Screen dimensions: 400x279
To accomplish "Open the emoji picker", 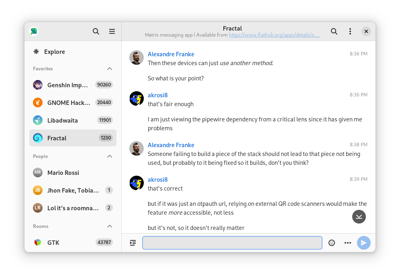I will tap(332, 243).
